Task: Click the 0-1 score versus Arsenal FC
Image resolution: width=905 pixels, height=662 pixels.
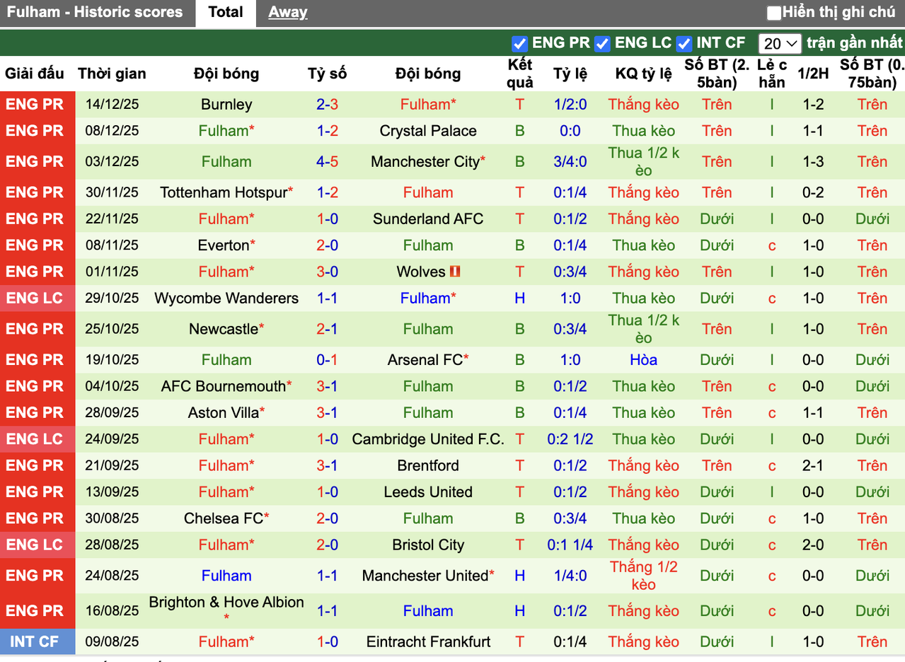Action: coord(327,359)
